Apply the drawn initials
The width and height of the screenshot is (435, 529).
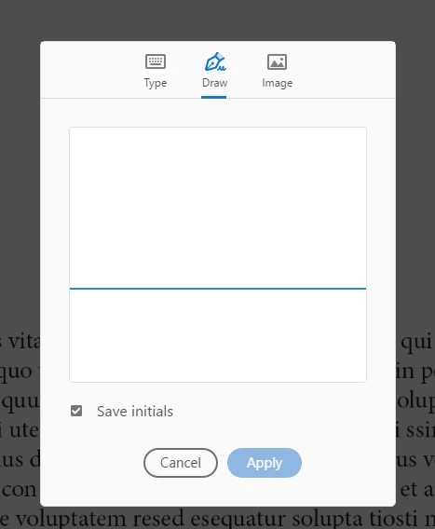[x=265, y=463]
